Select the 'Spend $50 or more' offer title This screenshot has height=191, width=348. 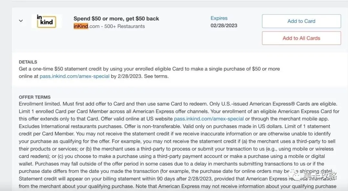pos(116,18)
